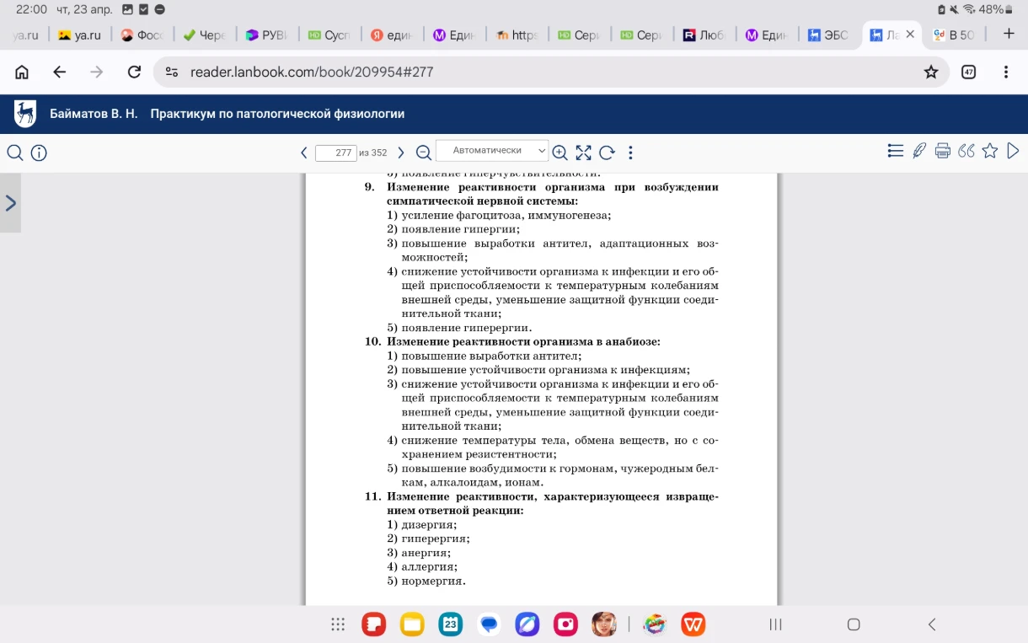Viewport: 1028px width, 643px height.
Task: Navigate forward in the browser
Action: (x=96, y=72)
